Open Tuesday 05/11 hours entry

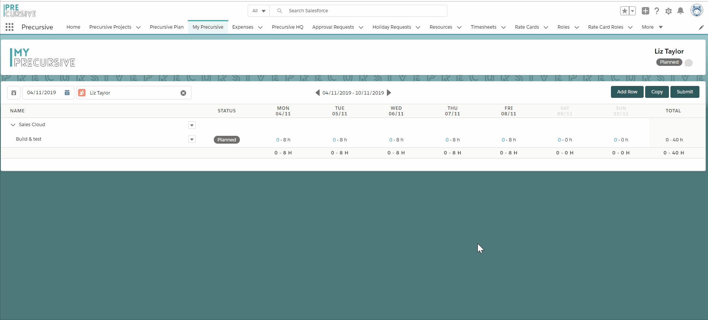click(340, 140)
